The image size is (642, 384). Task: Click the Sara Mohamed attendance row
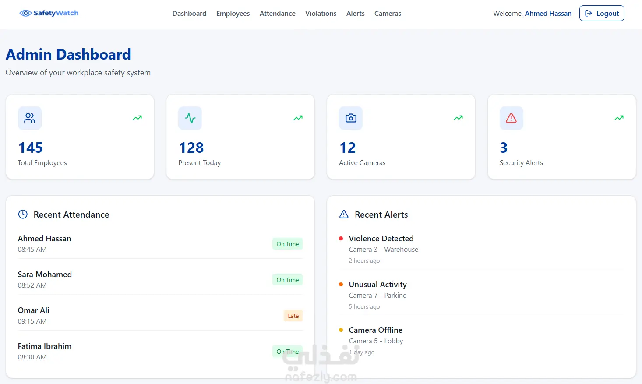tap(160, 279)
